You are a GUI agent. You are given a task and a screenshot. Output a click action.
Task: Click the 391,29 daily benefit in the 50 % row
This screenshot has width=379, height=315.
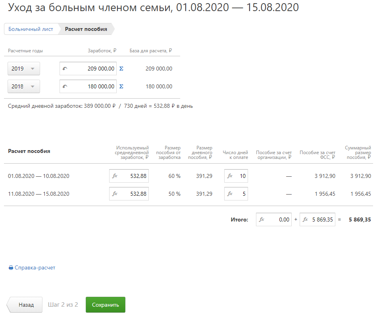[204, 194]
